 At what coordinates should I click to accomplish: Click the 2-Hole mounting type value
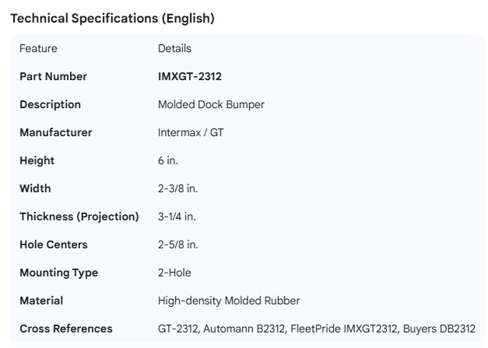tap(174, 272)
